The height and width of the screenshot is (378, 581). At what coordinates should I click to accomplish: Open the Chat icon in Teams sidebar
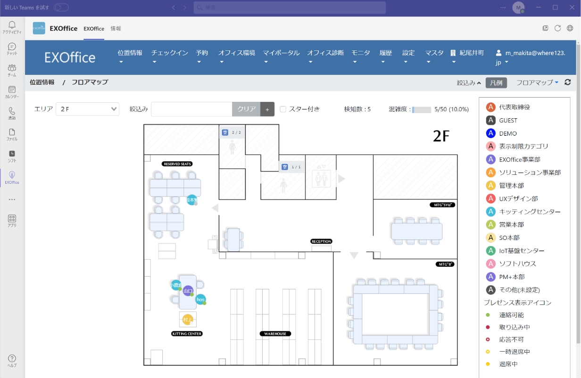pos(12,49)
